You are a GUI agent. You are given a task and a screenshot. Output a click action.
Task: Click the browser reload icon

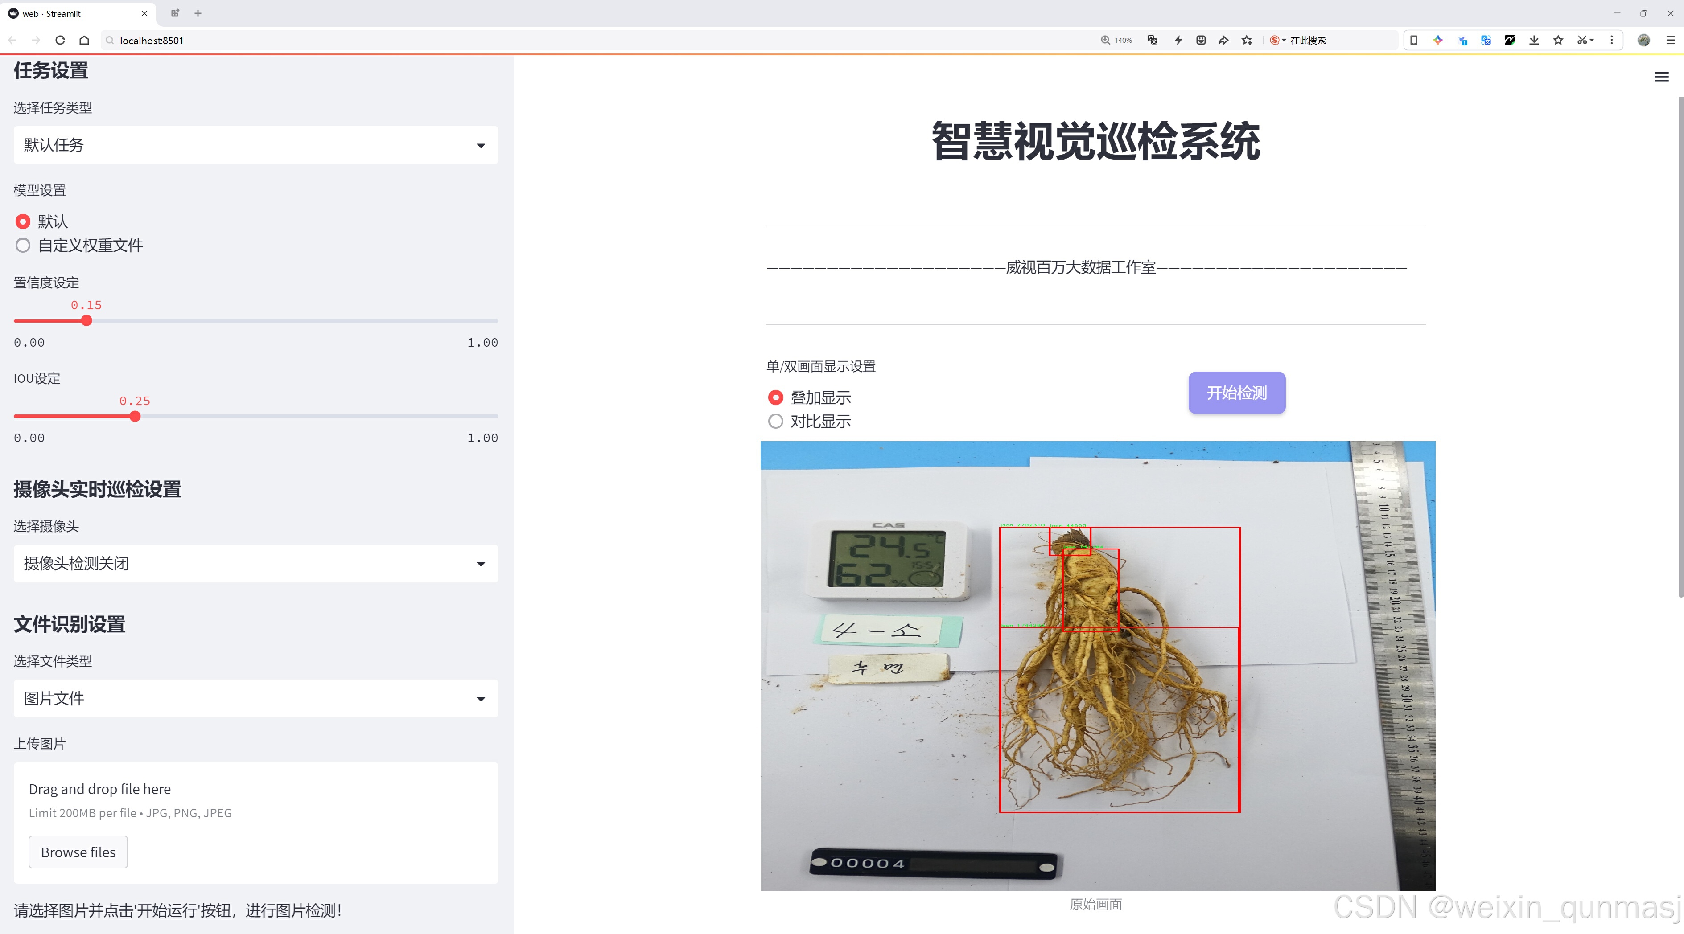coord(60,41)
